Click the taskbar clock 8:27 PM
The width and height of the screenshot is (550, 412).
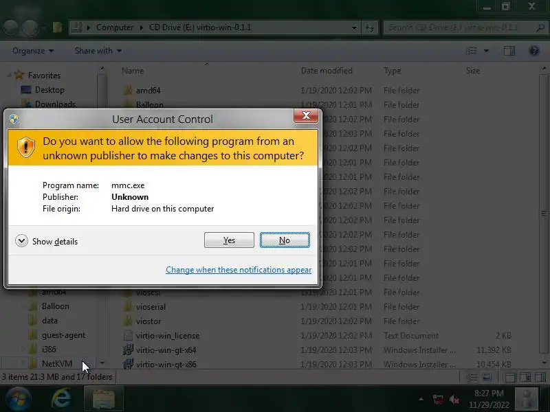pyautogui.click(x=489, y=393)
